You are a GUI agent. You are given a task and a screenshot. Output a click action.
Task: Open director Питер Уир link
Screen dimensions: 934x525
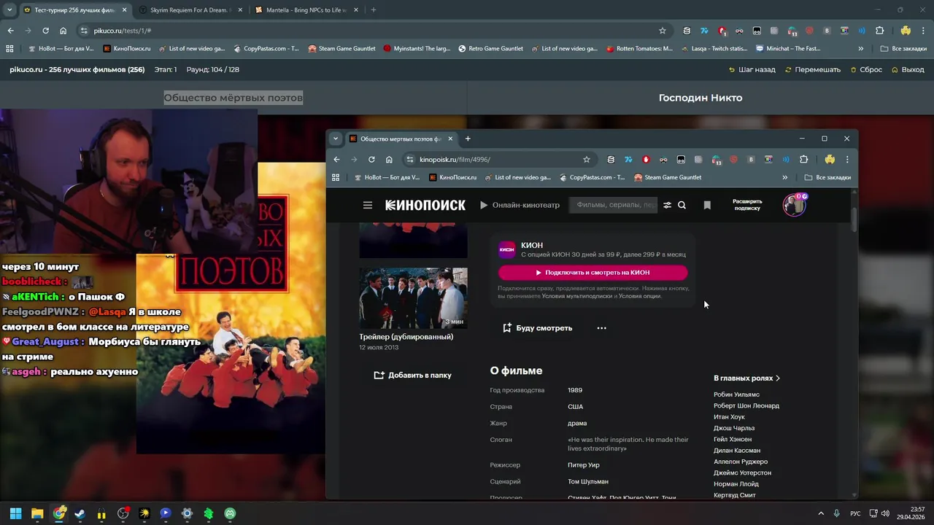click(584, 465)
